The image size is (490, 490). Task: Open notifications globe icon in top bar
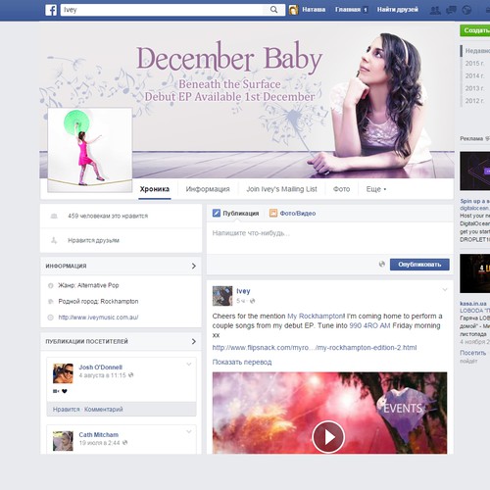click(466, 10)
